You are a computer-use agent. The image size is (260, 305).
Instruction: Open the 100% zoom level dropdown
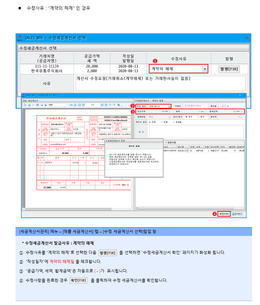coord(67,105)
